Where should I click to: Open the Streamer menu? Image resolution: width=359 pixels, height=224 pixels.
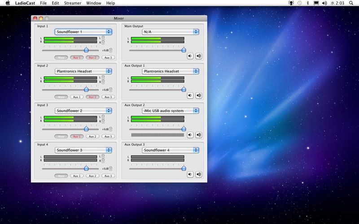(x=73, y=3)
